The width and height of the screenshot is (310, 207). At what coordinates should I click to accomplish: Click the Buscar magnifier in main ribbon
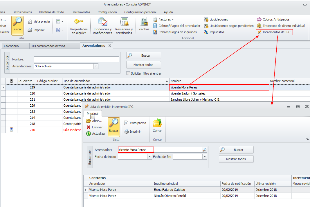17,26
